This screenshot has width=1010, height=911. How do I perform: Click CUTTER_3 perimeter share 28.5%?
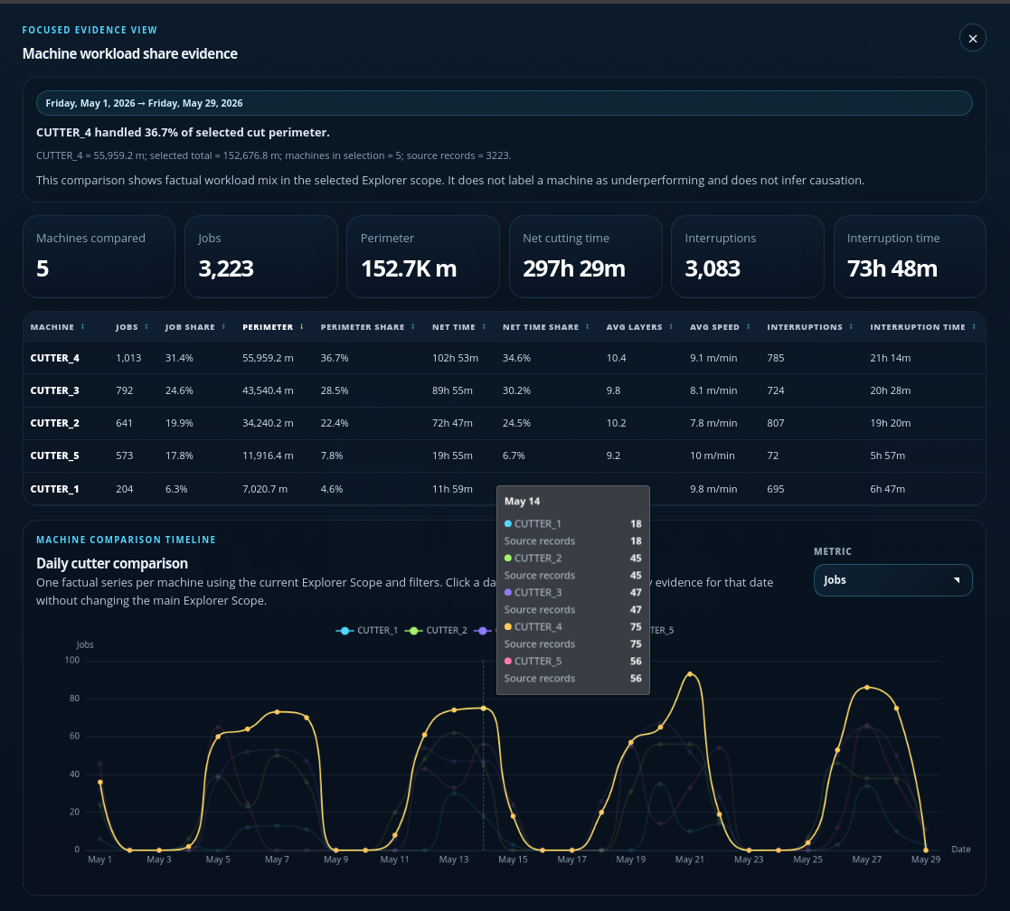pyautogui.click(x=335, y=390)
